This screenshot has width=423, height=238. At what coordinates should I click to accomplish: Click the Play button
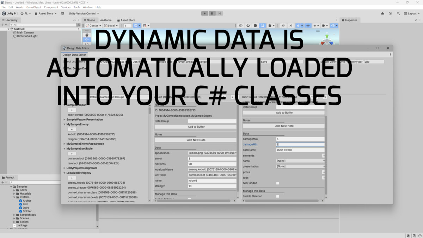(x=204, y=13)
